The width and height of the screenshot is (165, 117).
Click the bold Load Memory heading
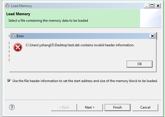tap(18, 14)
